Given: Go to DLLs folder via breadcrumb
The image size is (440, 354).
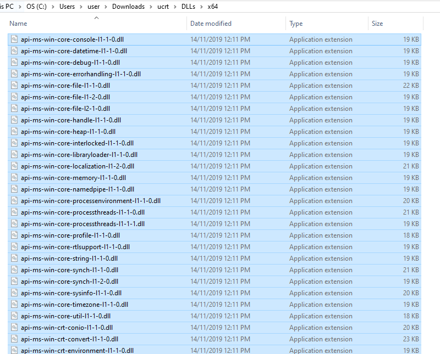Looking at the screenshot, I should (188, 7).
